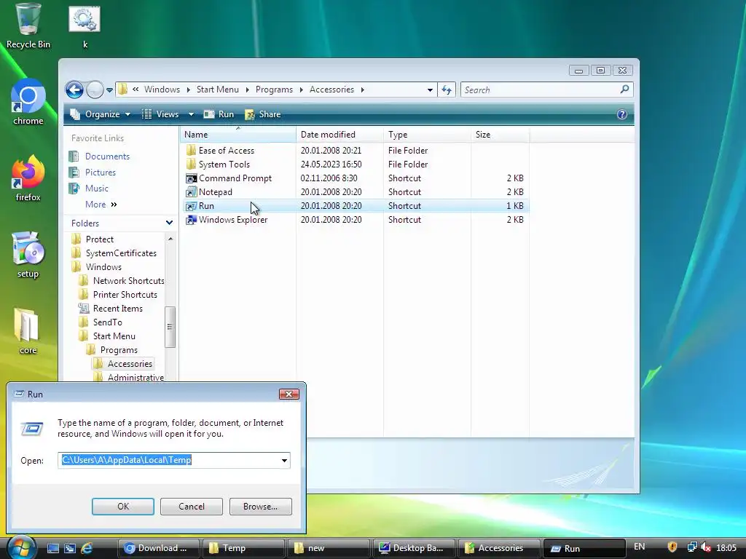Select Programs in the address breadcrumb

274,90
